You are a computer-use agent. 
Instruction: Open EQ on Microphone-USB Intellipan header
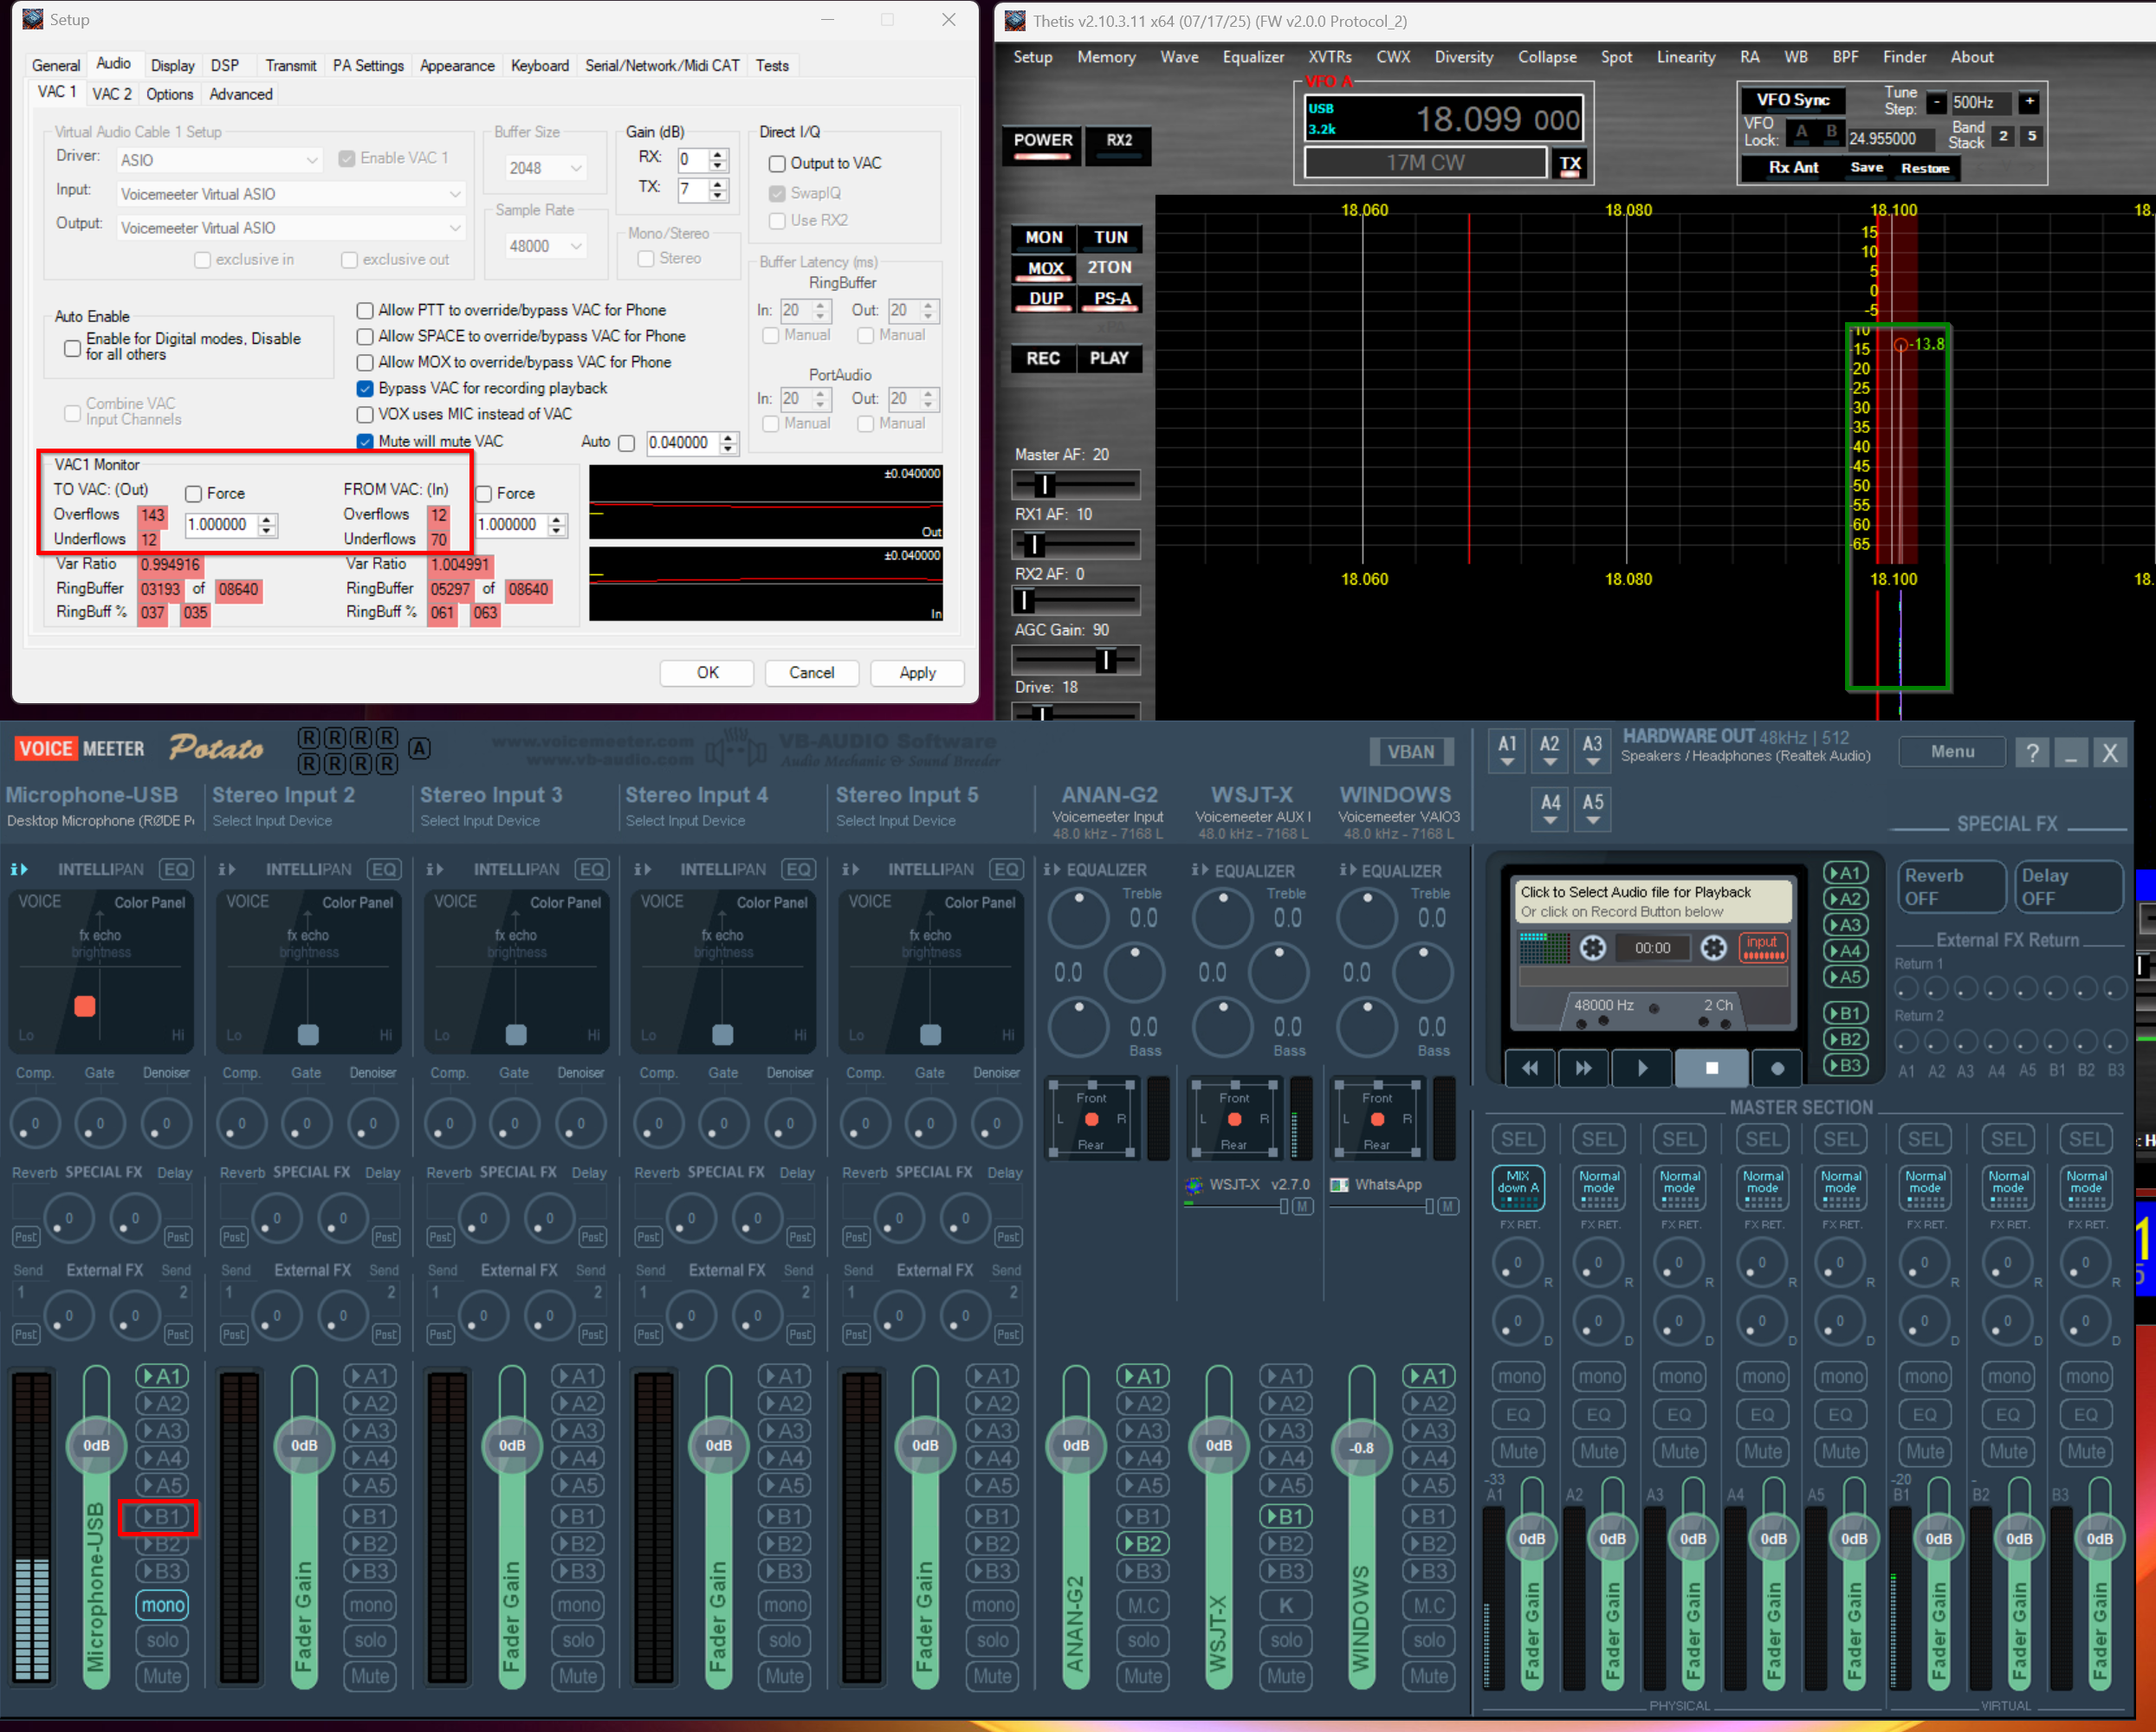(176, 869)
